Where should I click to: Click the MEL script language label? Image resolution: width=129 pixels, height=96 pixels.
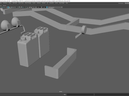coord(64,94)
